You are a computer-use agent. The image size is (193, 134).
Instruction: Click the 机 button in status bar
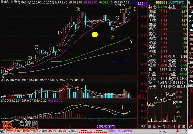[x=2, y=131]
